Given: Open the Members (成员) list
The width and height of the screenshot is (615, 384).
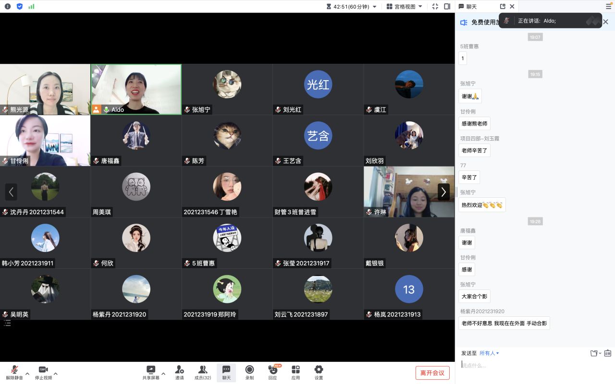Looking at the screenshot, I should (x=203, y=372).
